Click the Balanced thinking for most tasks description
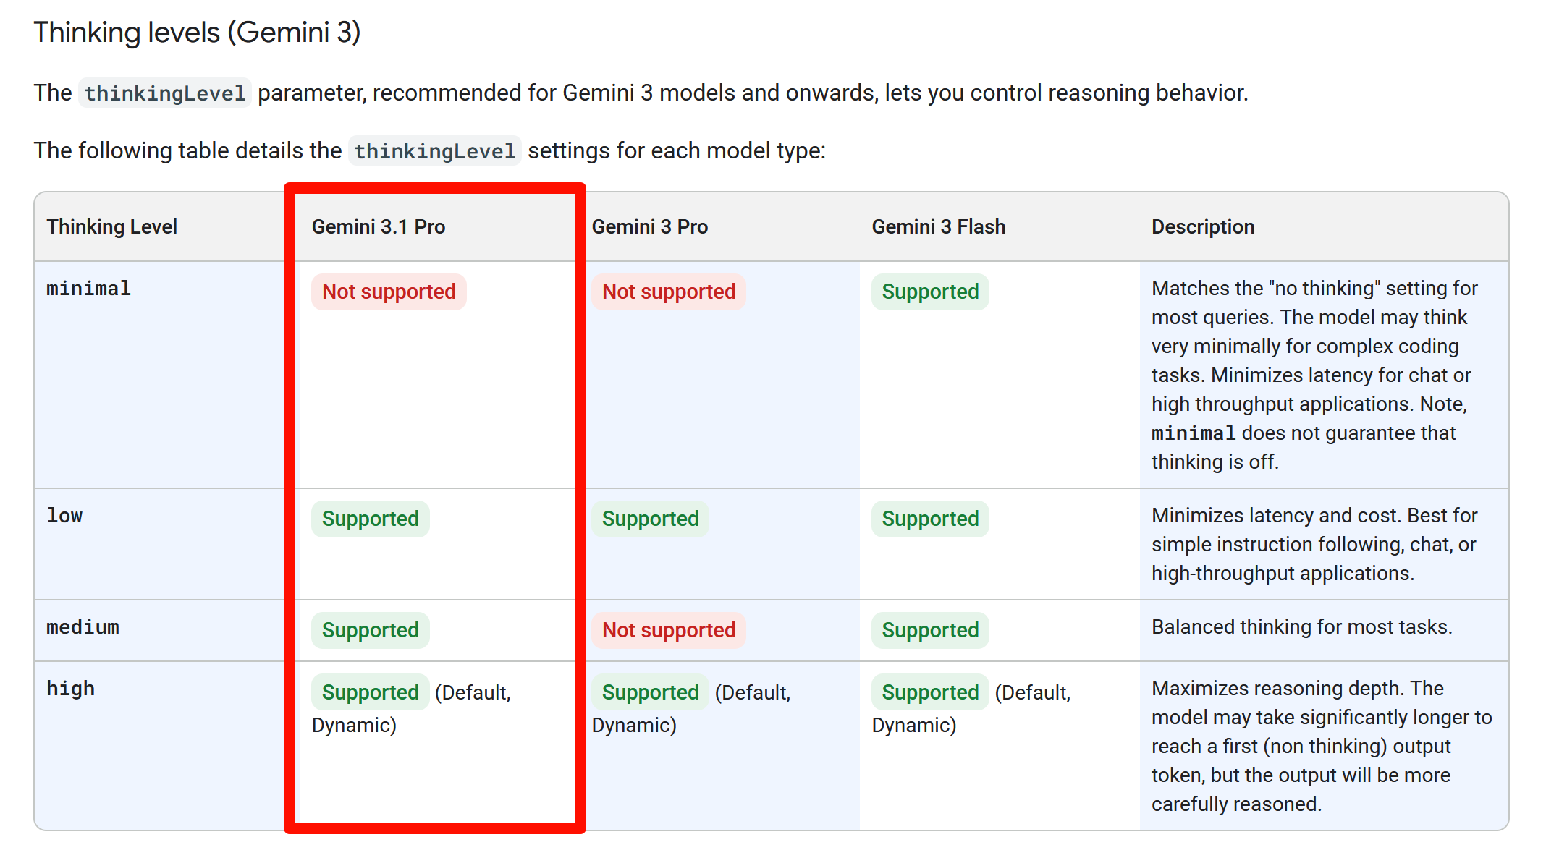Viewport: 1546px width, 850px height. [1301, 627]
